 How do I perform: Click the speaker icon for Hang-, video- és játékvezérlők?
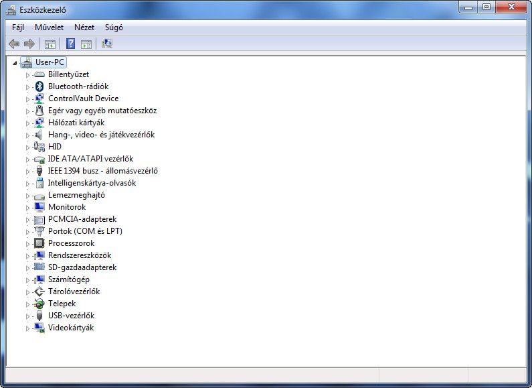click(39, 135)
